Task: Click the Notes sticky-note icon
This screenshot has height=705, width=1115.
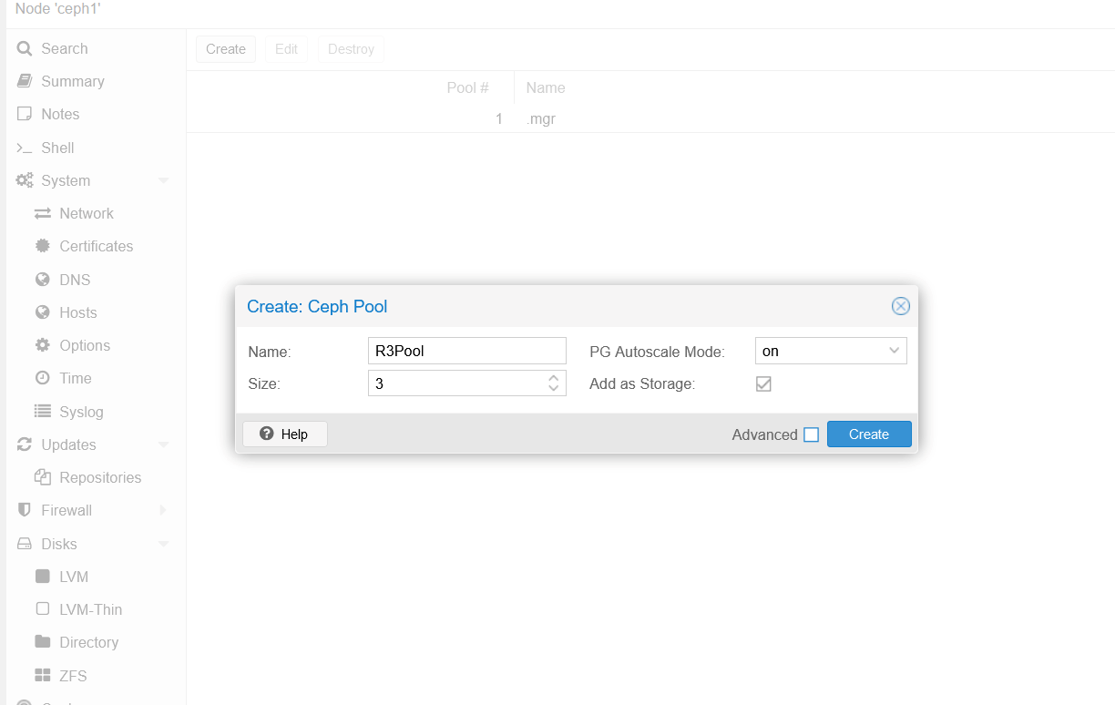Action: [x=25, y=115]
